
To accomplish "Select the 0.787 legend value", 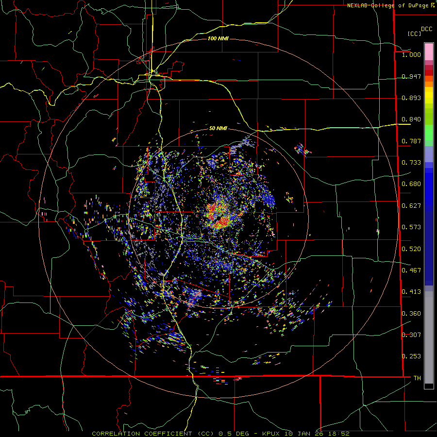I will pyautogui.click(x=411, y=141).
